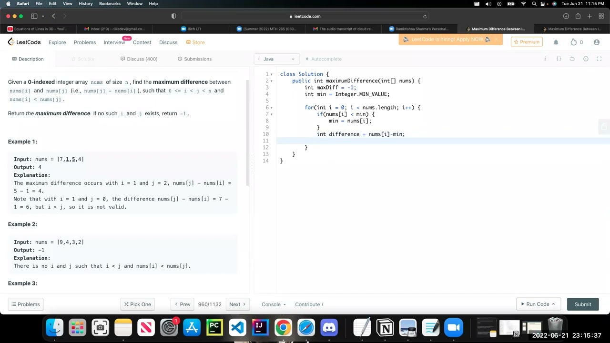Click the Pick One button
610x343 pixels.
pos(138,304)
